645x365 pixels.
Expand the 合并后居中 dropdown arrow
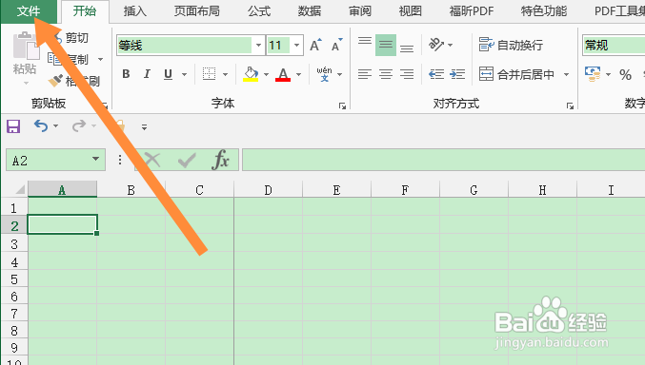click(567, 74)
